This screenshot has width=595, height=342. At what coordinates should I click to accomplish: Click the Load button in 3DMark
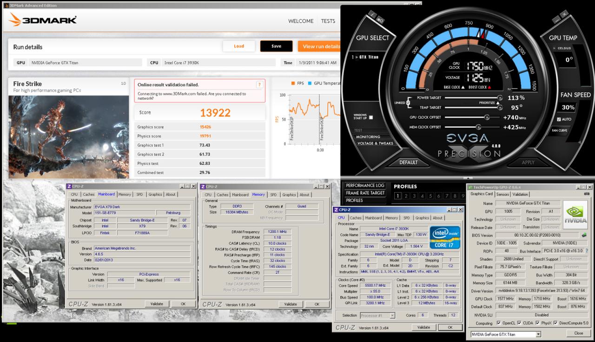tap(239, 46)
